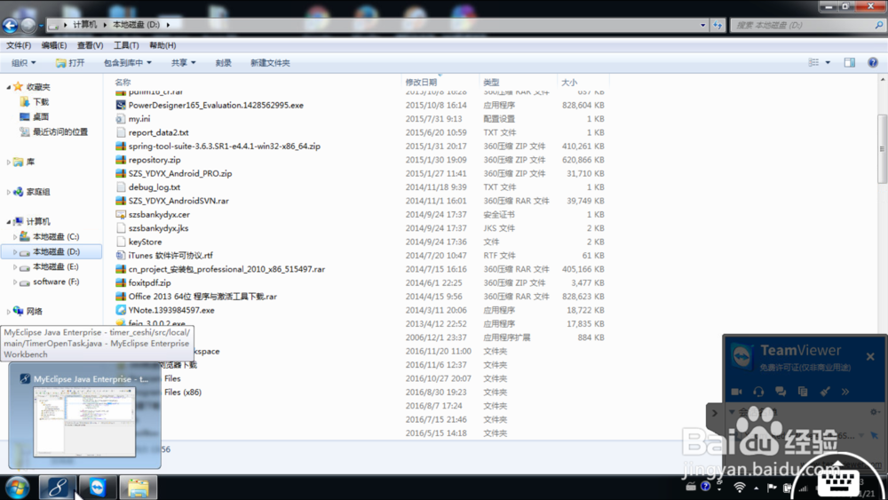Sort by the 名称 column header
888x500 pixels.
click(x=123, y=82)
